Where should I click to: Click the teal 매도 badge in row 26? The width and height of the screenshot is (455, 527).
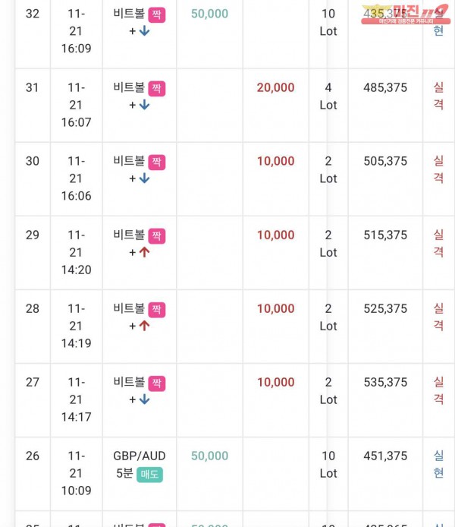149,475
